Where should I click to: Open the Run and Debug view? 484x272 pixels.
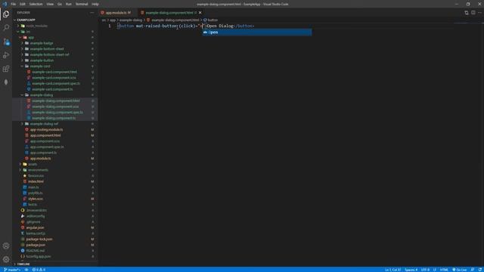pos(6,55)
